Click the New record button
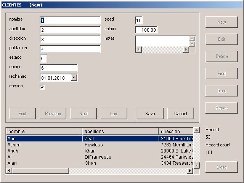 [222, 22]
